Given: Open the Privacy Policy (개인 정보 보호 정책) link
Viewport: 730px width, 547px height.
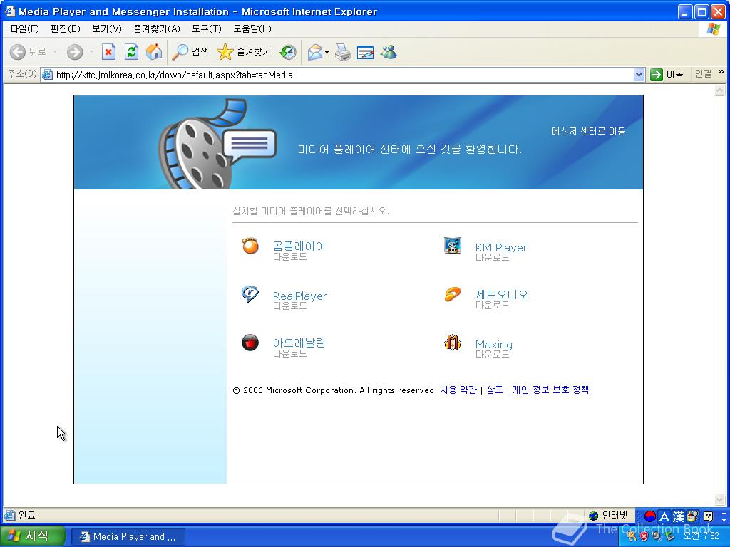Looking at the screenshot, I should click(551, 390).
